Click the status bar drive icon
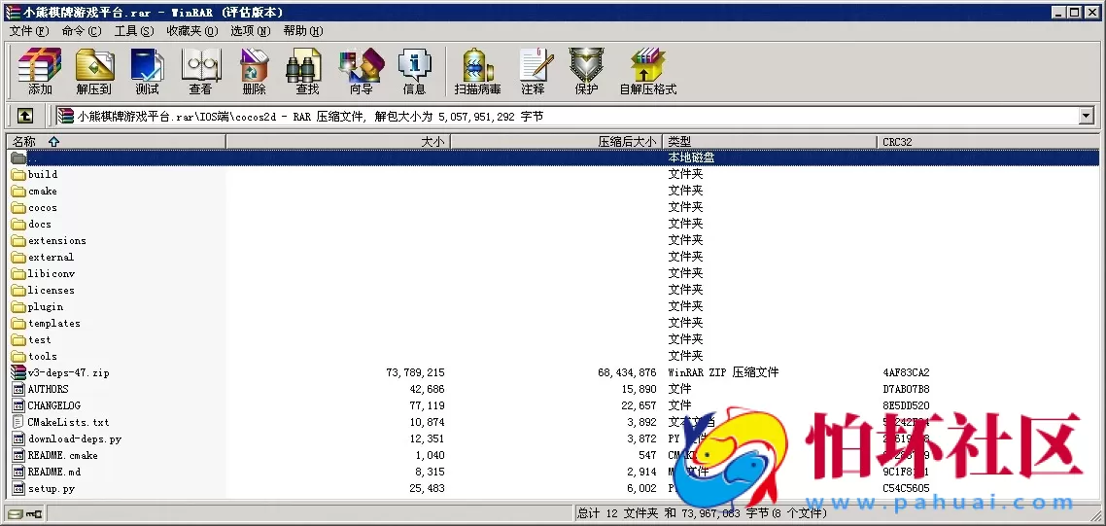1106x526 pixels. coord(16,513)
